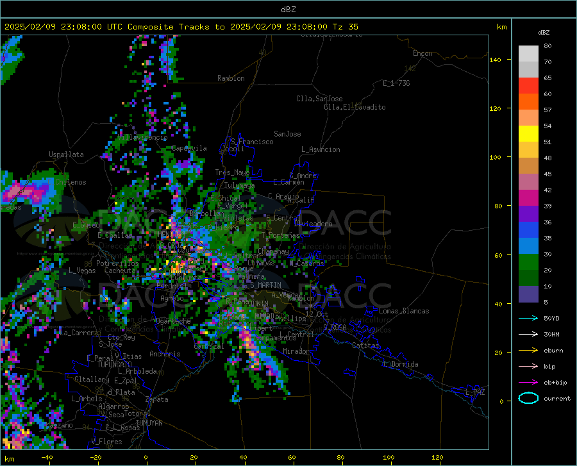Click the 140 km vertical axis tick
The image size is (577, 466).
coord(495,60)
